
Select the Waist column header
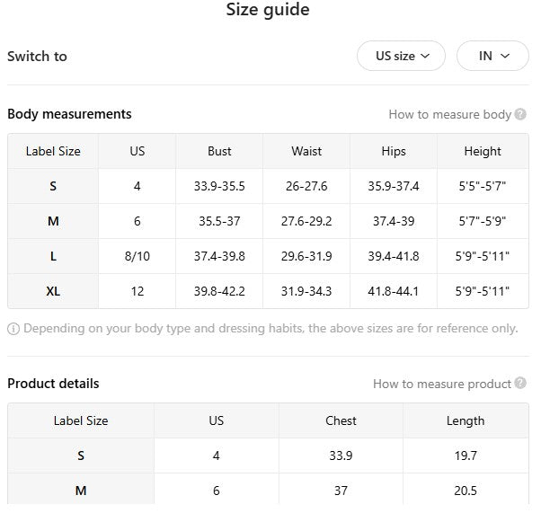pos(306,151)
